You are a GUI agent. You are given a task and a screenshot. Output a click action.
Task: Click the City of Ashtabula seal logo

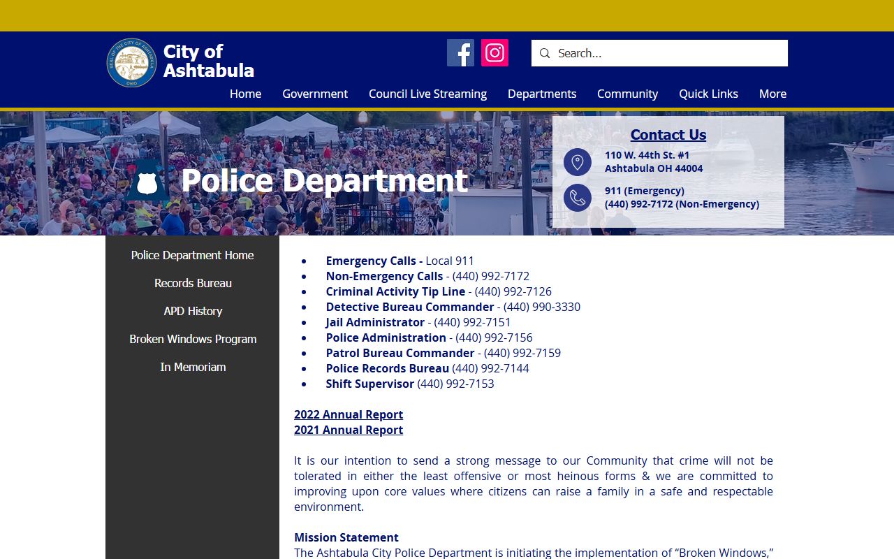click(x=131, y=63)
